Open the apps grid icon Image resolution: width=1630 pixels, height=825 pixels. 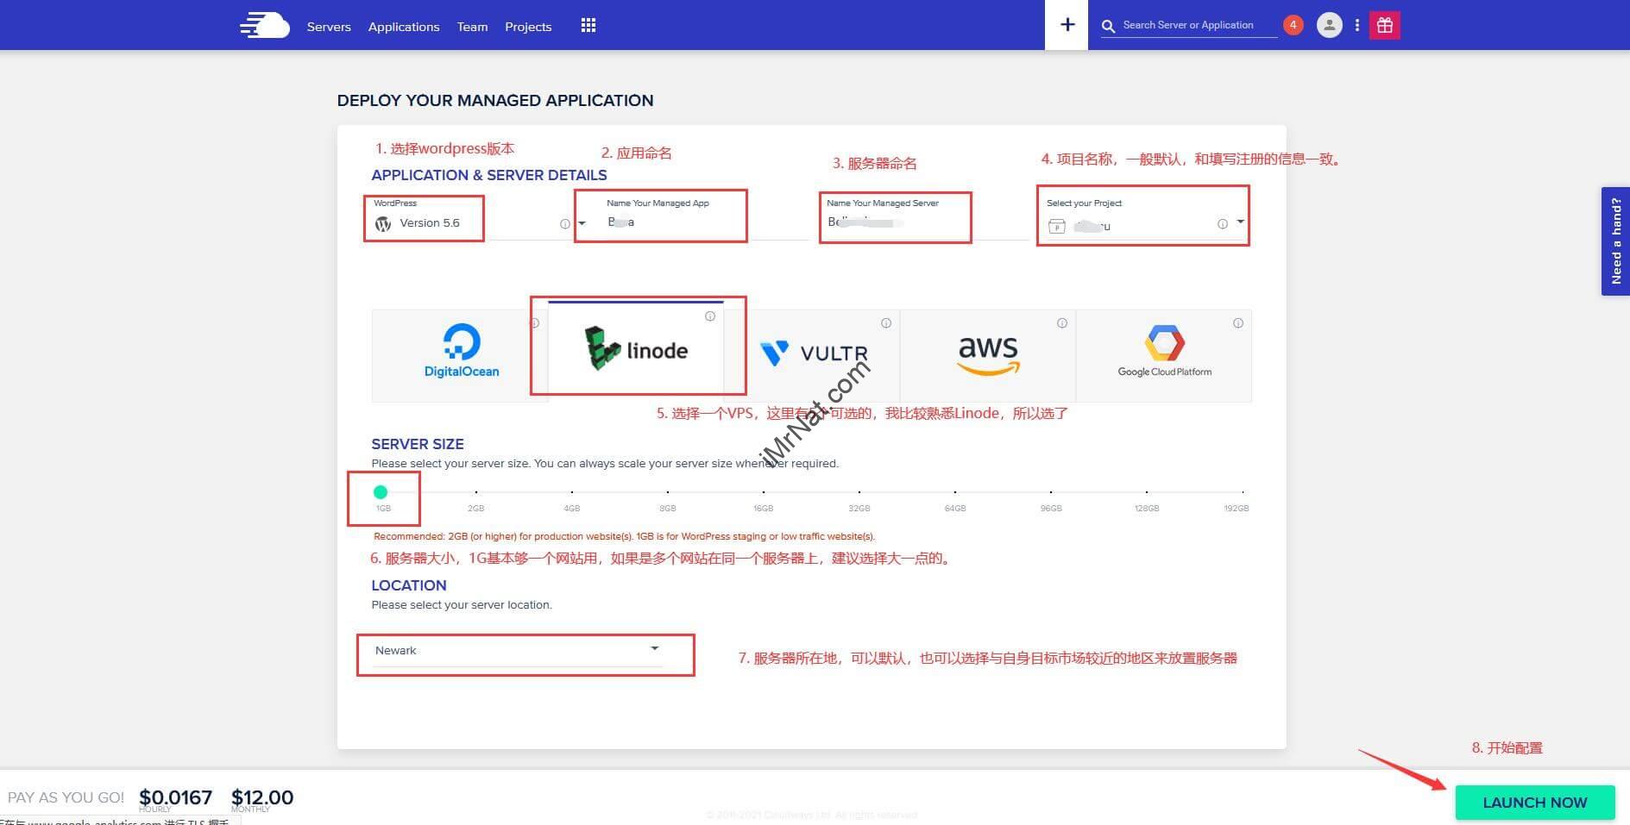[588, 26]
